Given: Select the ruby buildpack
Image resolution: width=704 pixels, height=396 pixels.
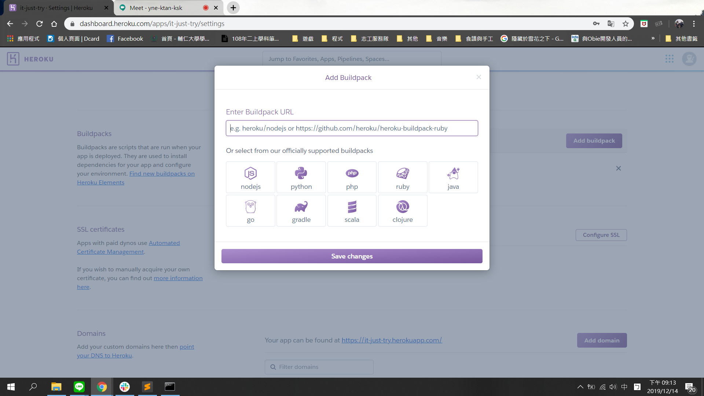Looking at the screenshot, I should point(402,177).
